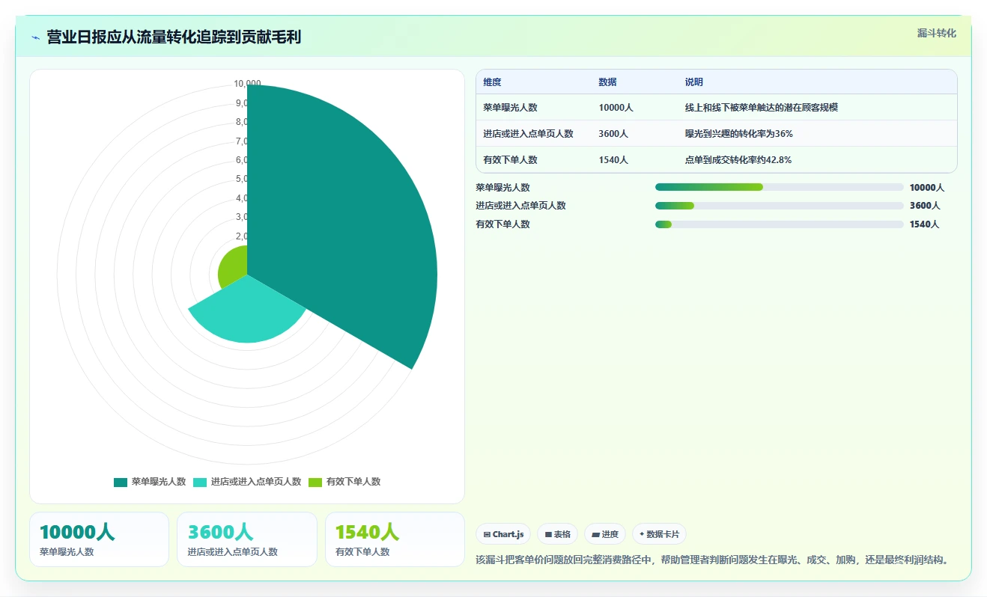Click the 菜单曝光人数 progress bar

779,187
